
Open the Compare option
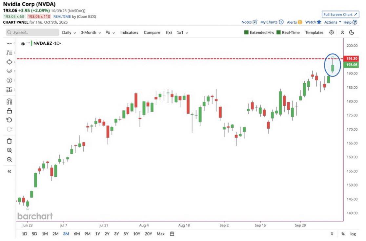point(152,33)
